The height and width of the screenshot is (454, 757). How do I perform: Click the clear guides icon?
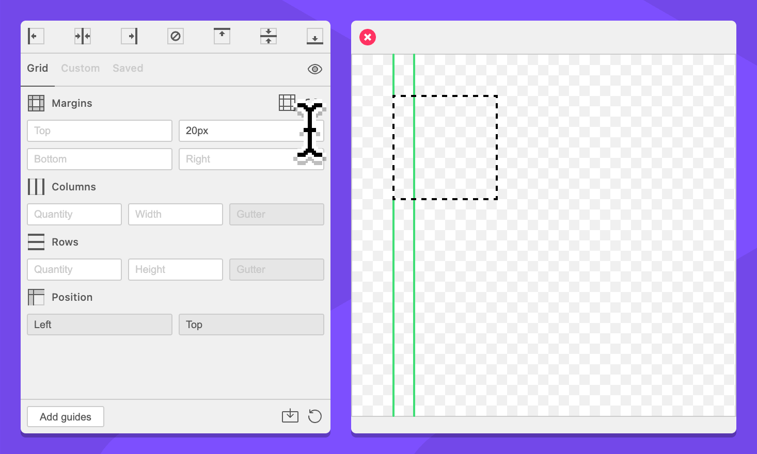click(176, 36)
